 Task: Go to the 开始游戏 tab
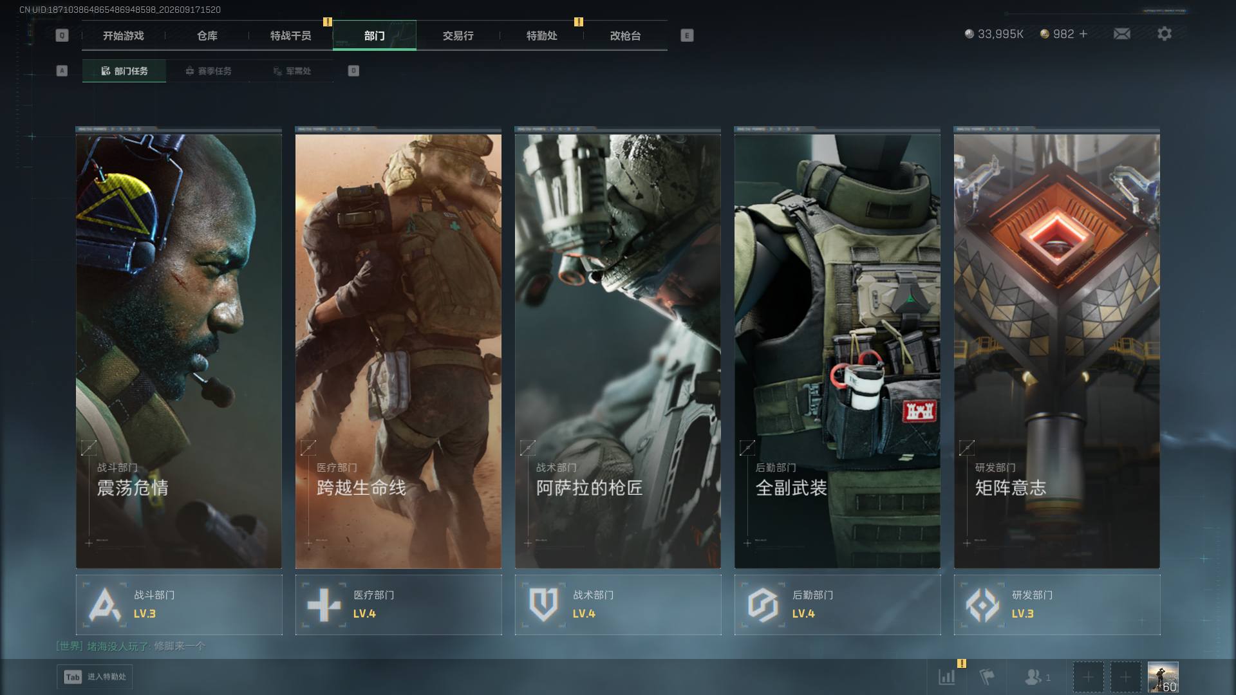124,36
